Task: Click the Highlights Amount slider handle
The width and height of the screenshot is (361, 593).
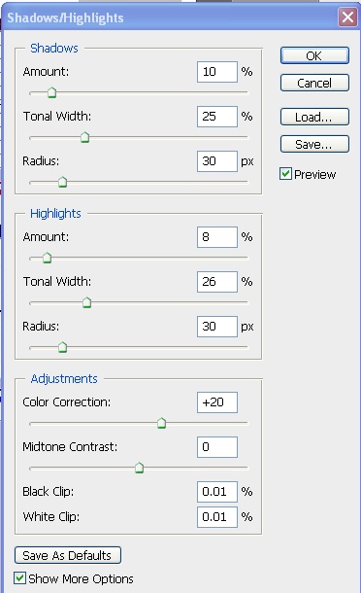Action: coord(47,258)
